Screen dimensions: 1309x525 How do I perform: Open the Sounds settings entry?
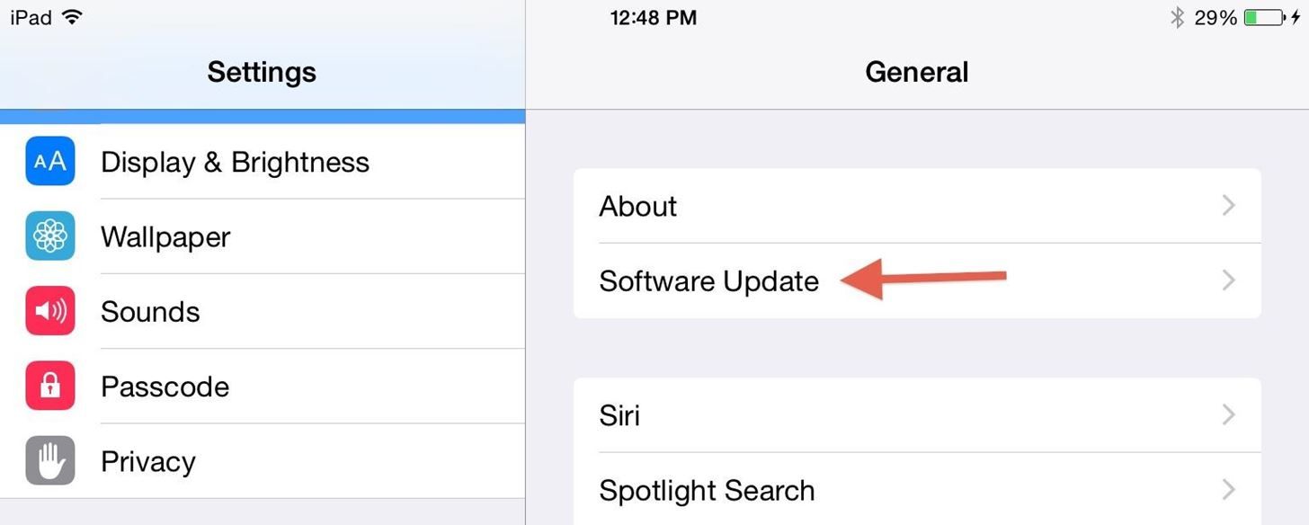tap(150, 311)
